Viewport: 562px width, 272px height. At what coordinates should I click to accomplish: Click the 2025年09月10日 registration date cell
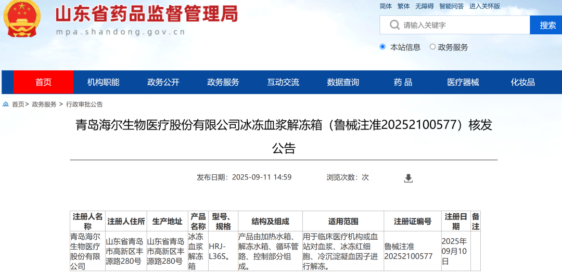point(456,251)
